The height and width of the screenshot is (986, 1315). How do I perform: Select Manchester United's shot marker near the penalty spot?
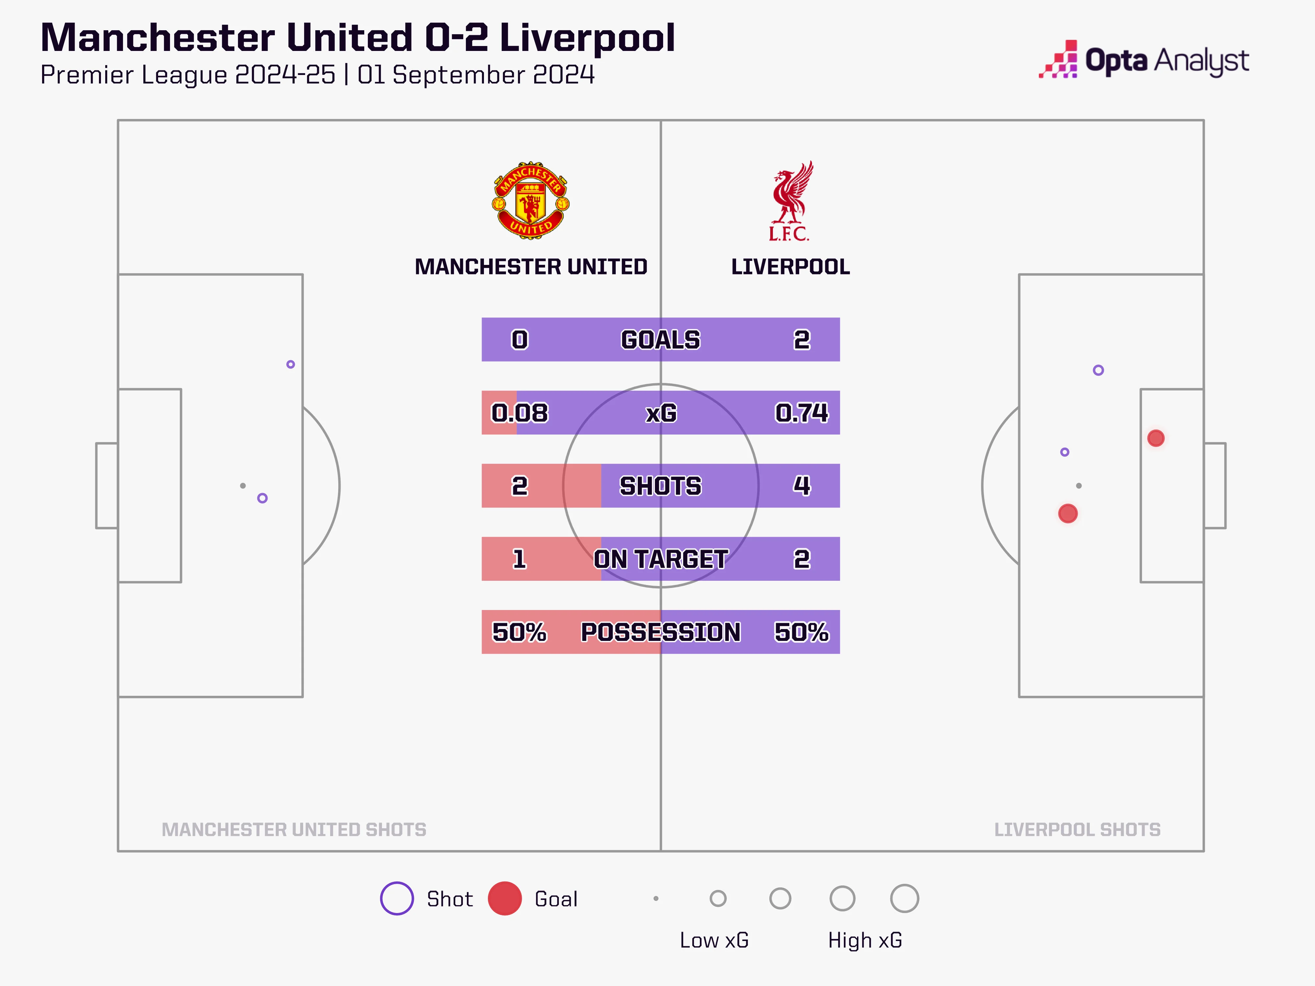coord(262,498)
